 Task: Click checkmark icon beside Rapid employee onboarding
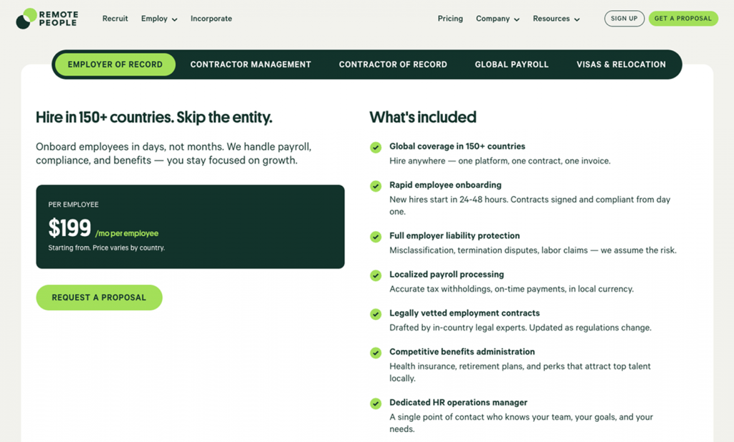point(376,186)
